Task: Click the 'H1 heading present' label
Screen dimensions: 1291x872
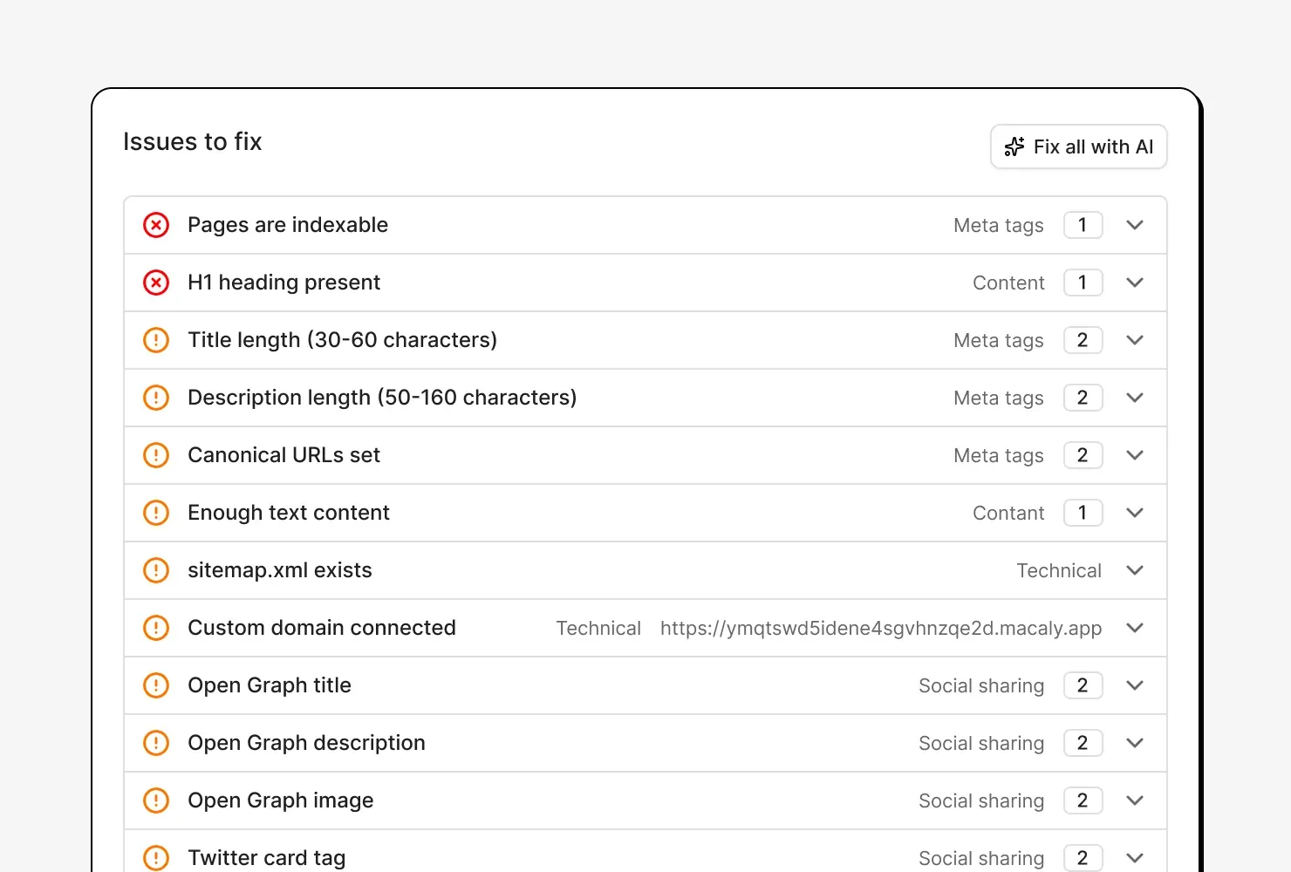Action: (x=284, y=283)
